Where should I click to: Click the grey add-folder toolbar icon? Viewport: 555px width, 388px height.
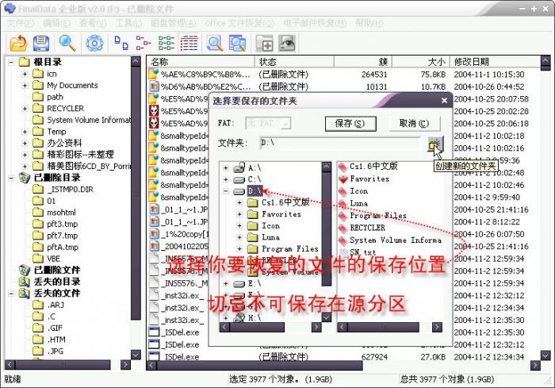point(264,43)
